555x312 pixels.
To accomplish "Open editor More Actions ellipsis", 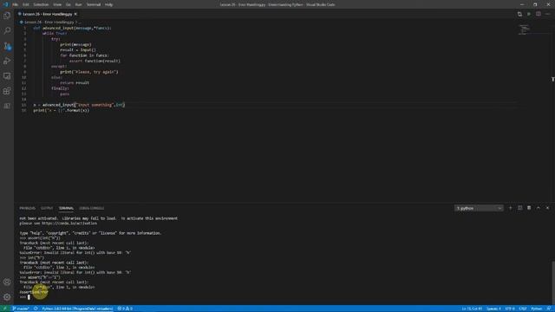I will pos(547,14).
